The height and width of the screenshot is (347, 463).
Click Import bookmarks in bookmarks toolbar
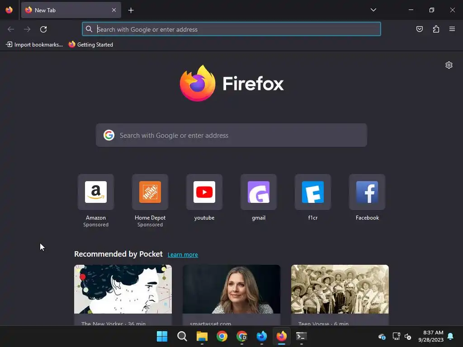[x=34, y=45]
